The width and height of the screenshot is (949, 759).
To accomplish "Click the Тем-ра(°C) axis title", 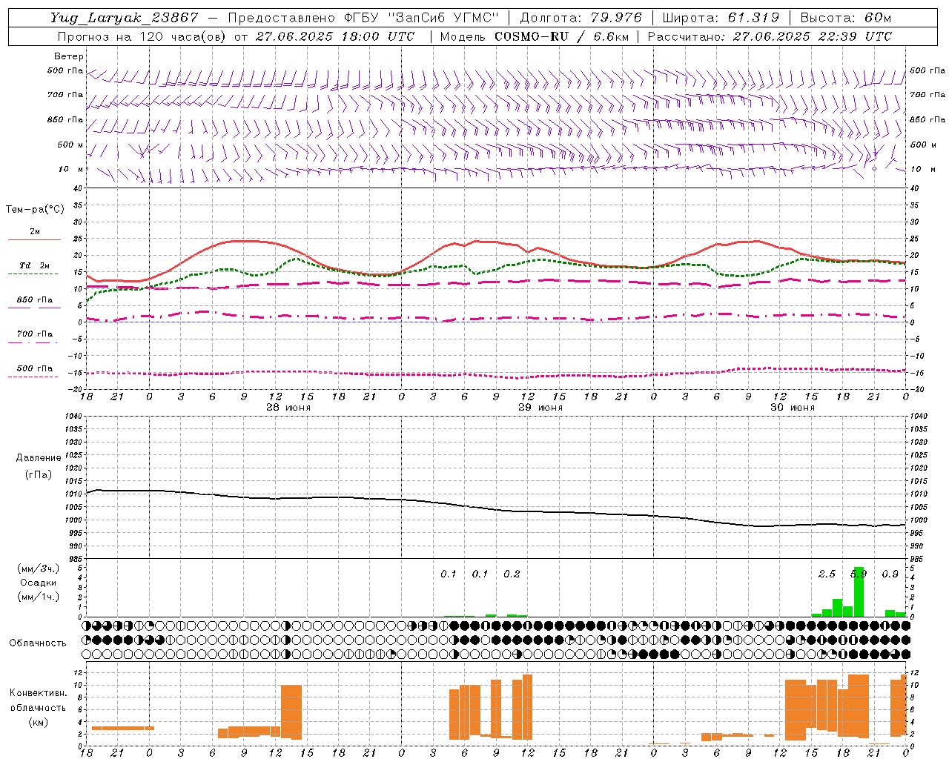I will tap(35, 209).
